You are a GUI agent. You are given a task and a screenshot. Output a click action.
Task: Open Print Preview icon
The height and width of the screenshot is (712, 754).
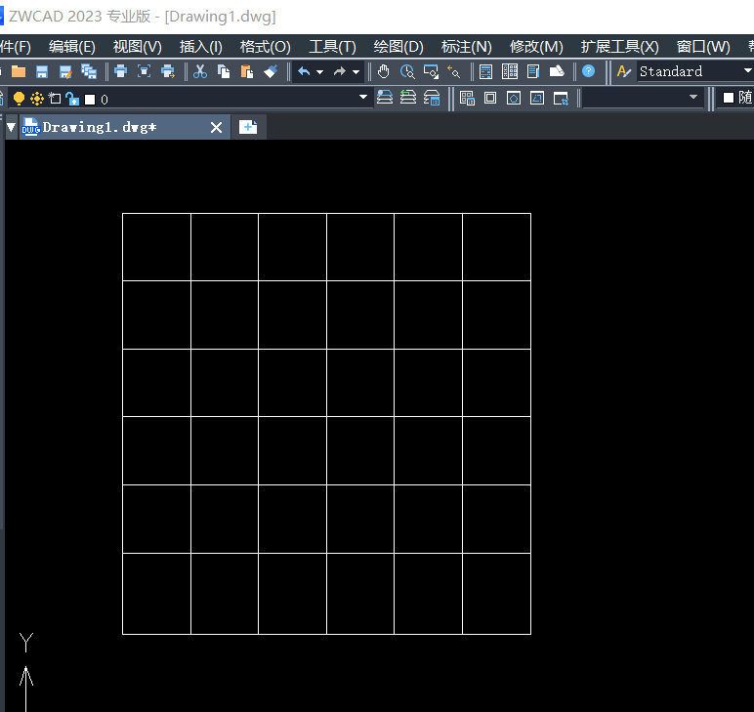tap(144, 71)
